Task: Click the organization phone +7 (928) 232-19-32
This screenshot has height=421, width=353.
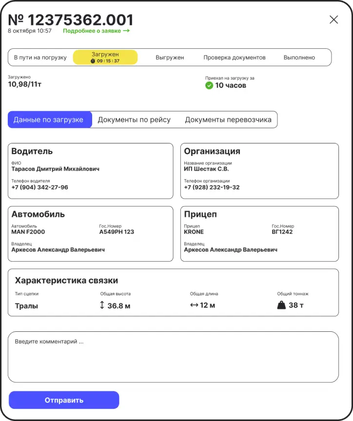Action: pos(212,188)
